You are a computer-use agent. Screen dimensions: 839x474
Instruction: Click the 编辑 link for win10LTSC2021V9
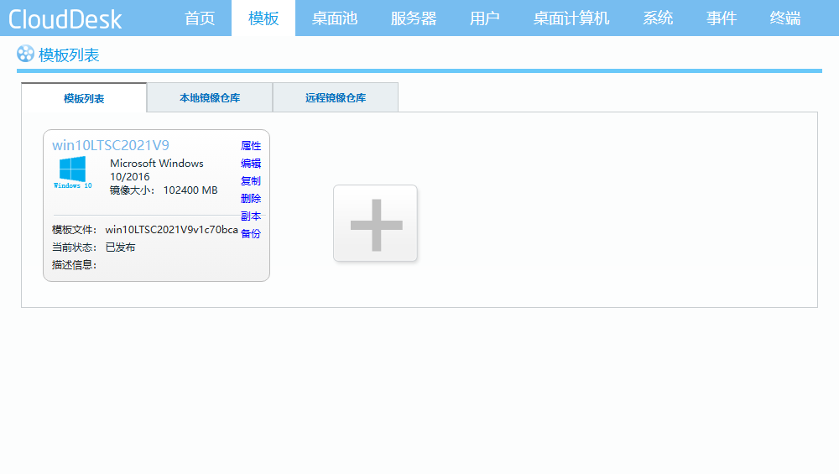pos(251,163)
